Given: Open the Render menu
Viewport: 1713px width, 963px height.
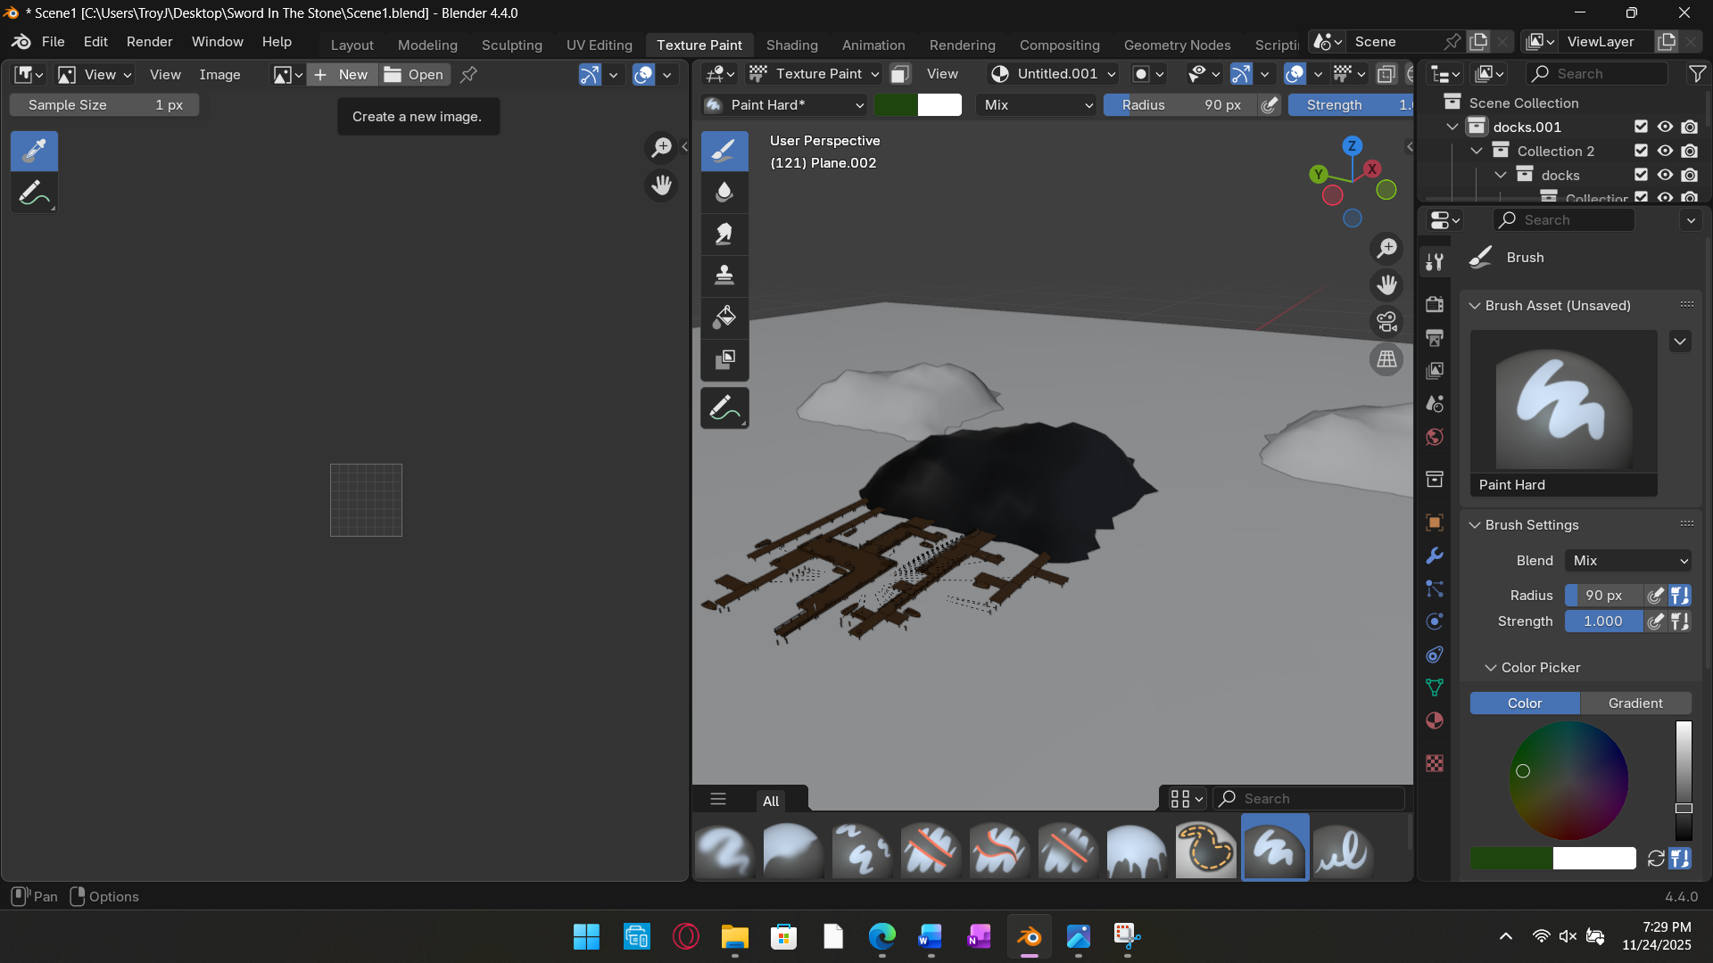Looking at the screenshot, I should 149,42.
